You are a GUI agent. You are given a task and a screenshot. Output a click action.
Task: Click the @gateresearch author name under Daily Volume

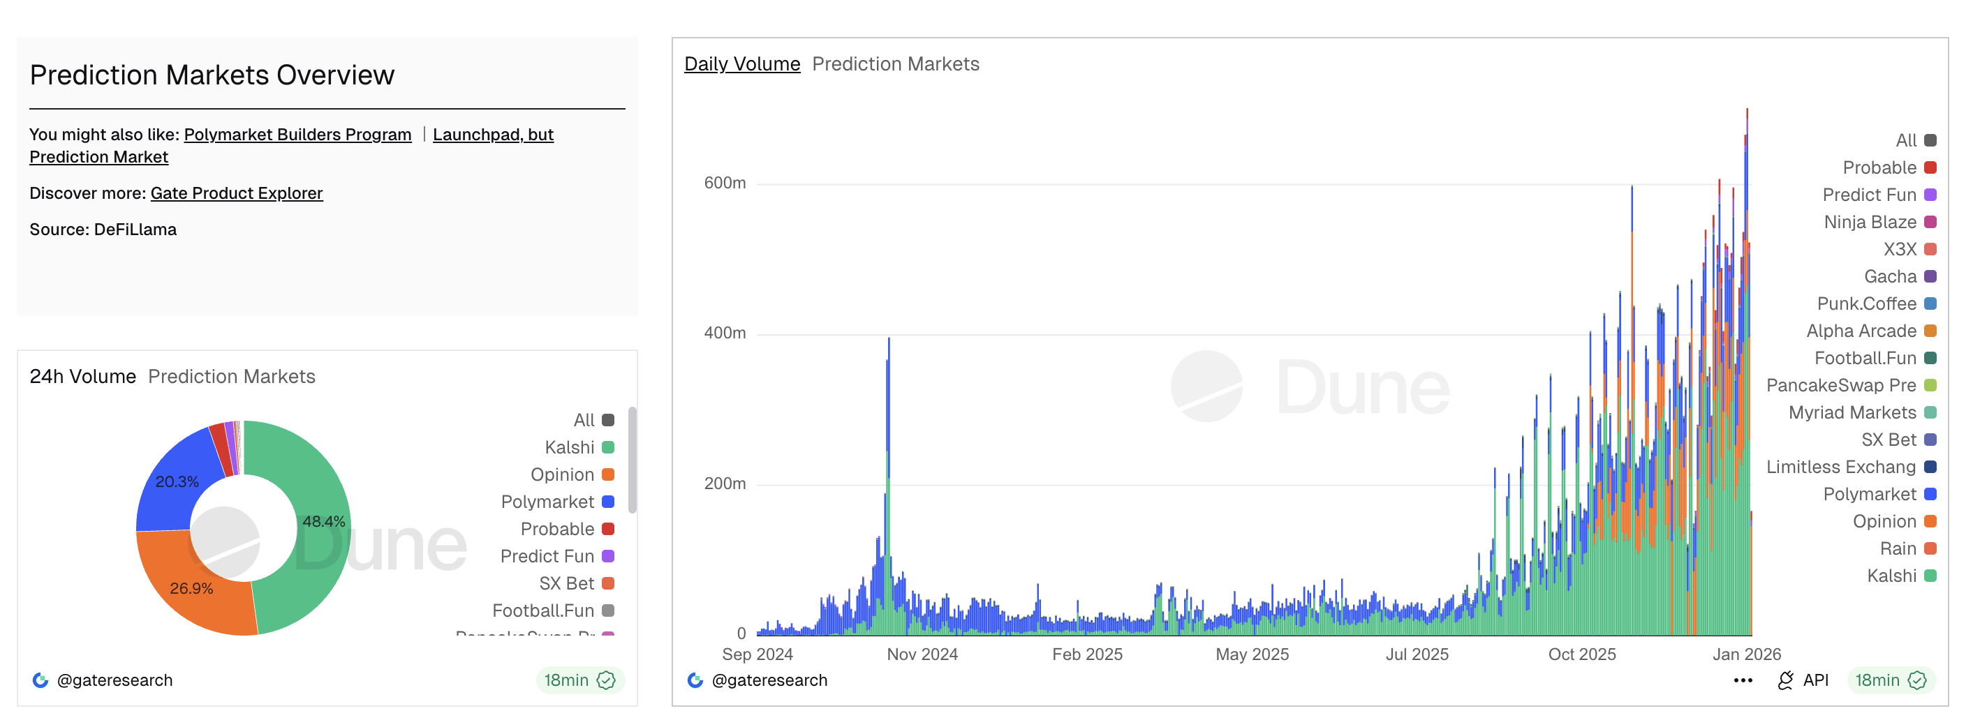[769, 680]
